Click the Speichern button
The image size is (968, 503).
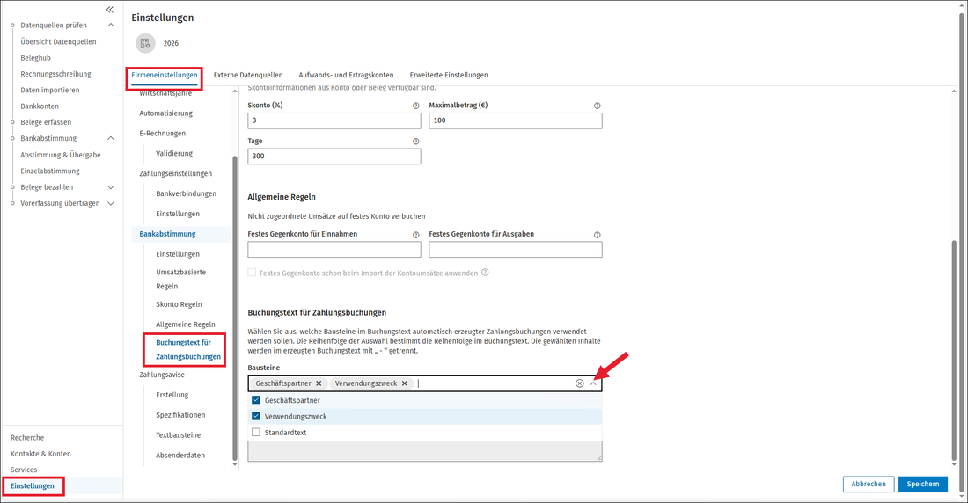click(923, 484)
